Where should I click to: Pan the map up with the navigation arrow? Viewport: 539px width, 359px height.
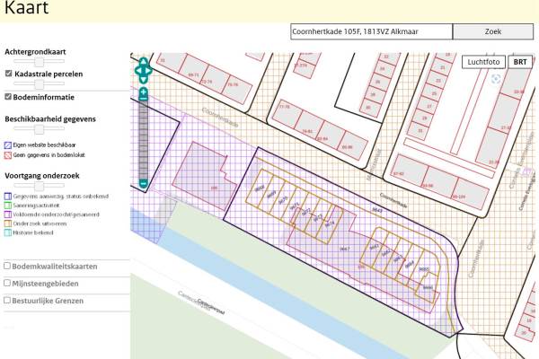143,61
